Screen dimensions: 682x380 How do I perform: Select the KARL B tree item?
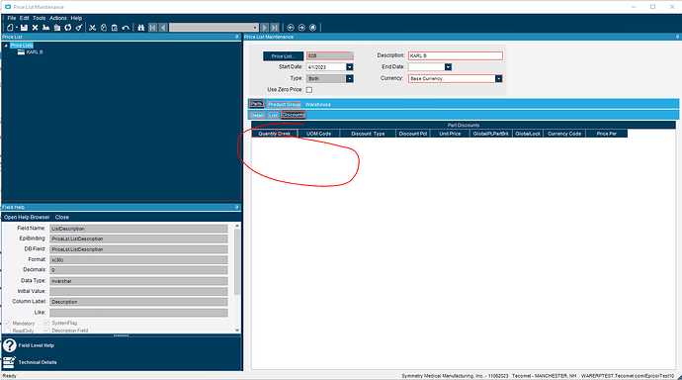click(x=35, y=52)
